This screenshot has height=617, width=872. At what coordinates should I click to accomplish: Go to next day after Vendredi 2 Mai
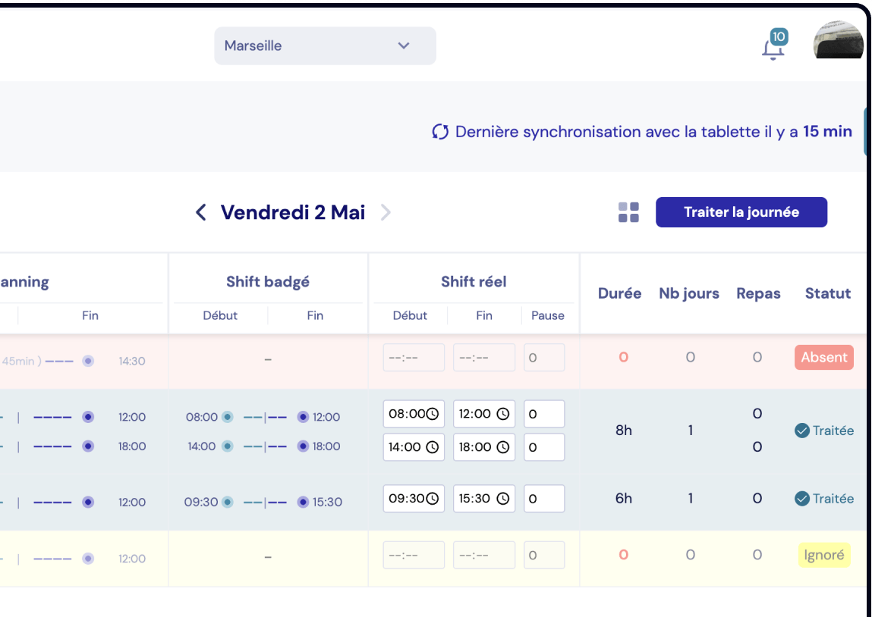click(386, 212)
